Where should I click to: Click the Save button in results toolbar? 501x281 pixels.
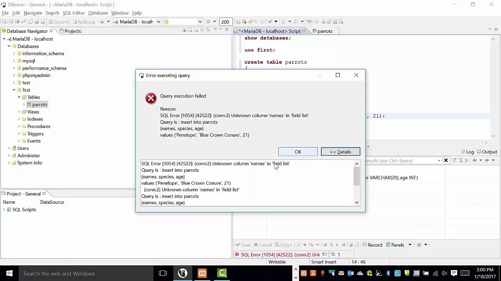coord(242,245)
